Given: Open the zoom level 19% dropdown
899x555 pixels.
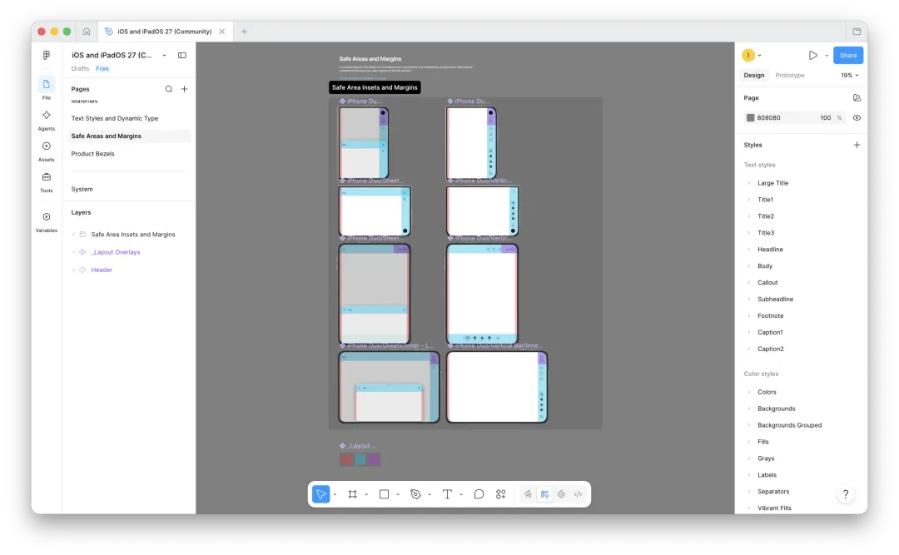Looking at the screenshot, I should pos(850,75).
